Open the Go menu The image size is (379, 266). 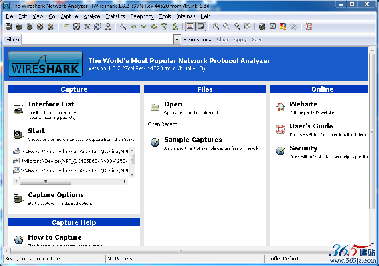tap(52, 16)
